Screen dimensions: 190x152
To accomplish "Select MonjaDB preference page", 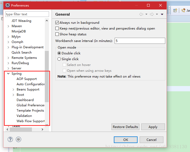I will (19, 31).
